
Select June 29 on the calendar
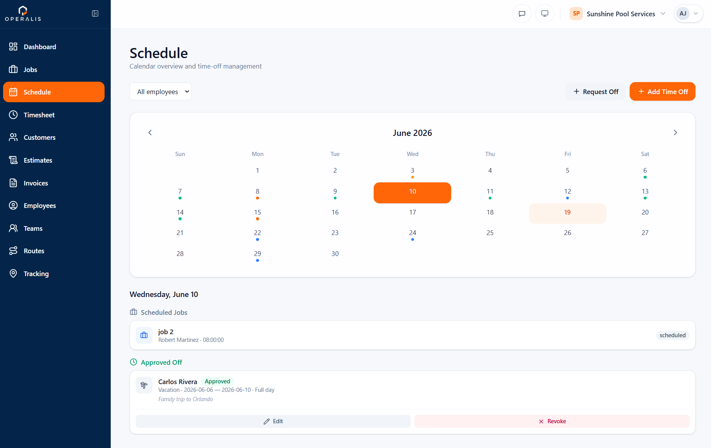click(258, 255)
